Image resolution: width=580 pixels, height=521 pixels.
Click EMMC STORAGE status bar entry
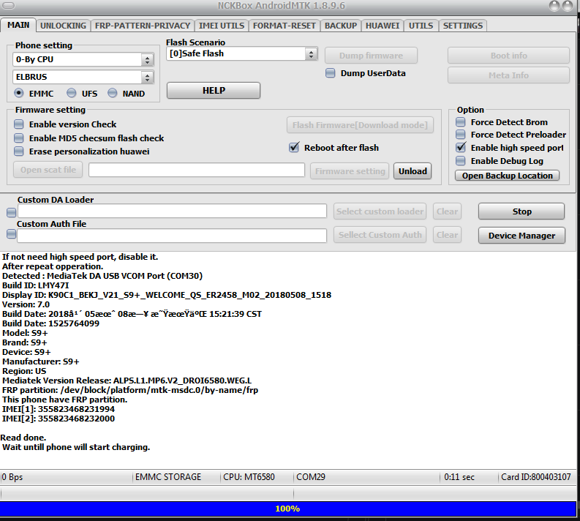[168, 477]
